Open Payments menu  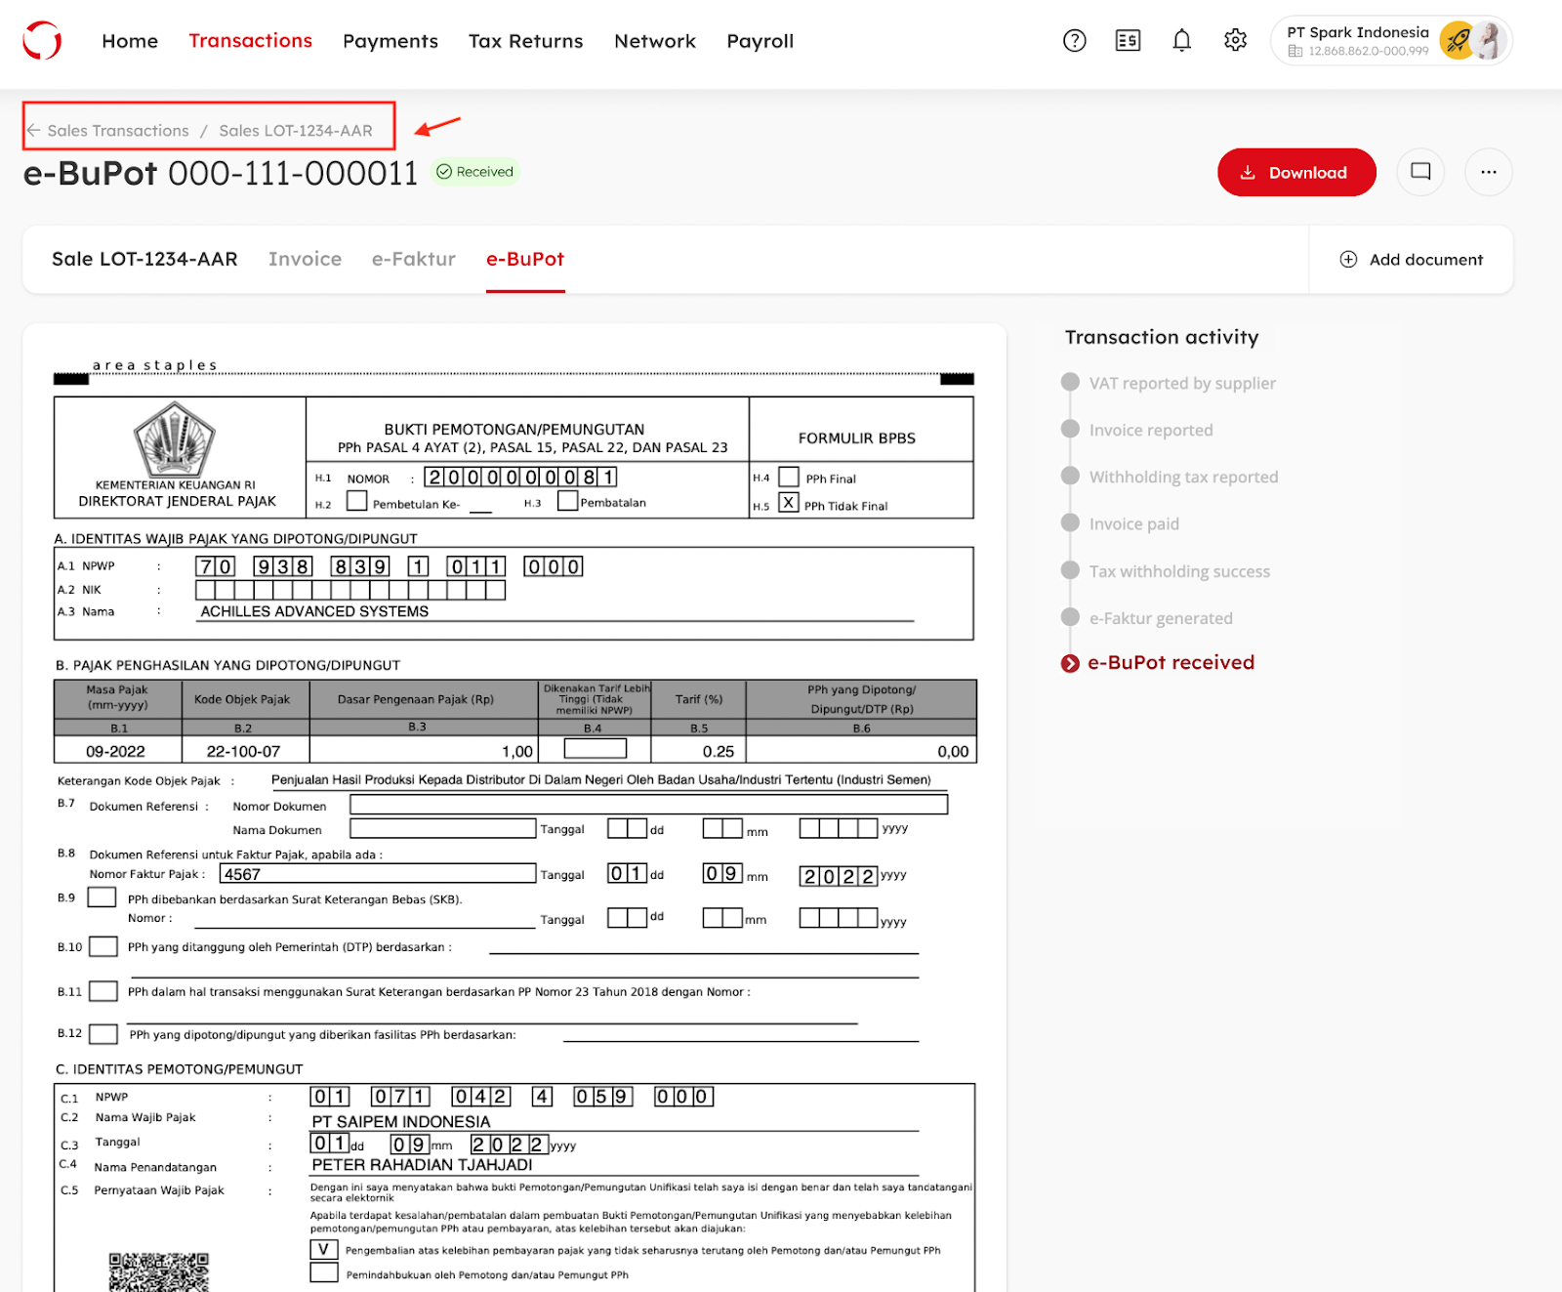[390, 41]
